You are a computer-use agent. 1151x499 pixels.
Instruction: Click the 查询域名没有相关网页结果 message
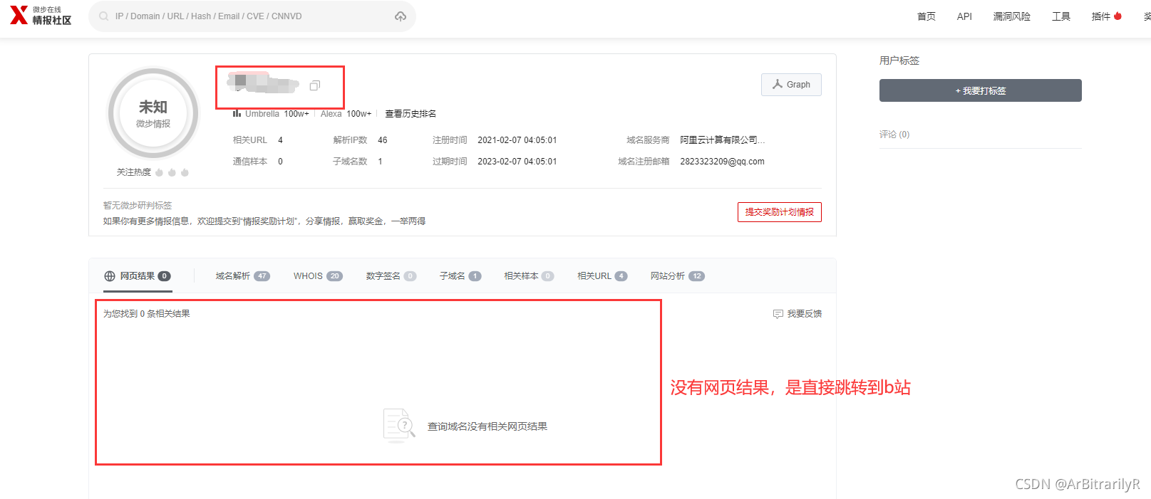487,426
